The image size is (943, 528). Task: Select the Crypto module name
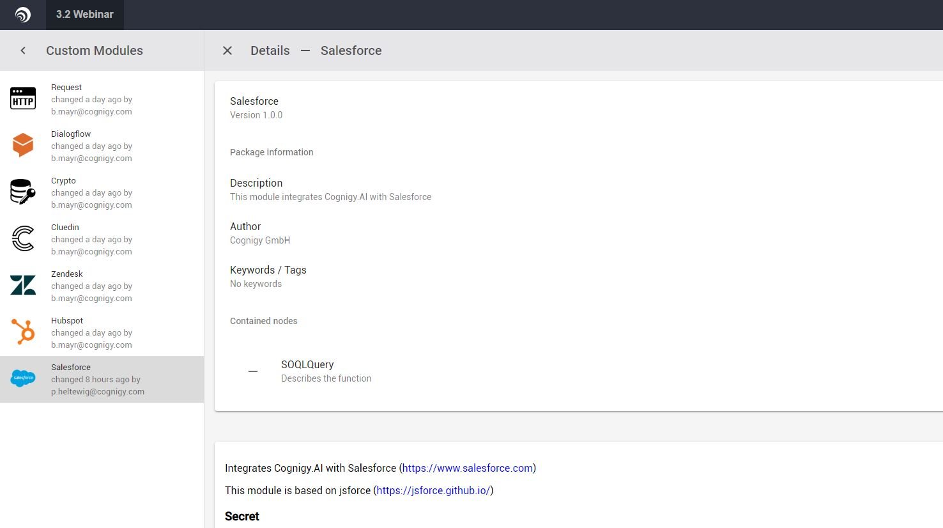click(63, 181)
